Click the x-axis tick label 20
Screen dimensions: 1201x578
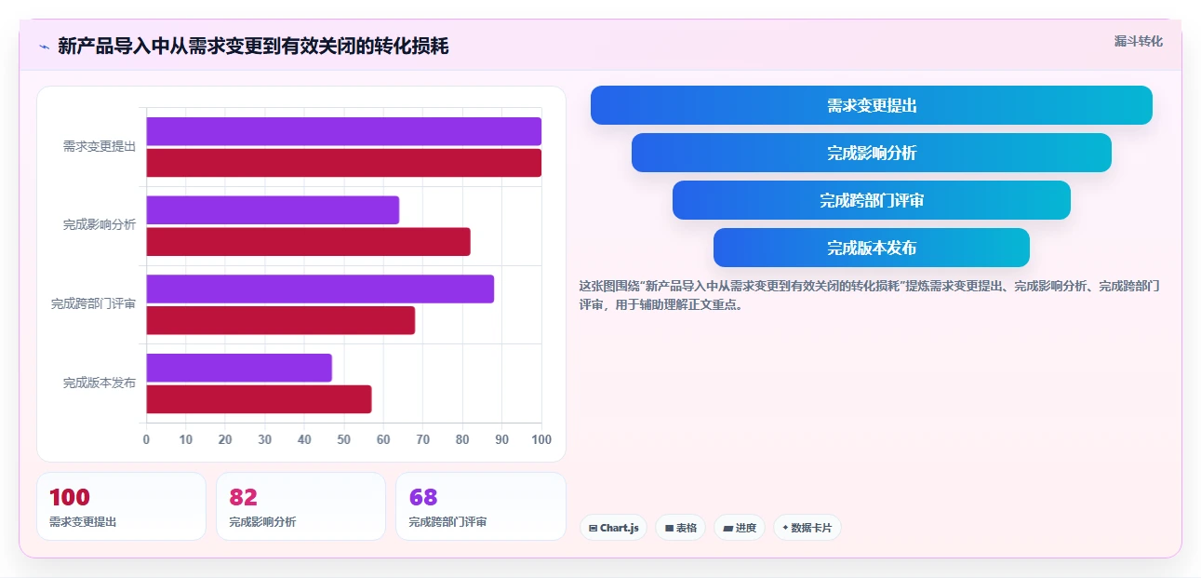(225, 439)
